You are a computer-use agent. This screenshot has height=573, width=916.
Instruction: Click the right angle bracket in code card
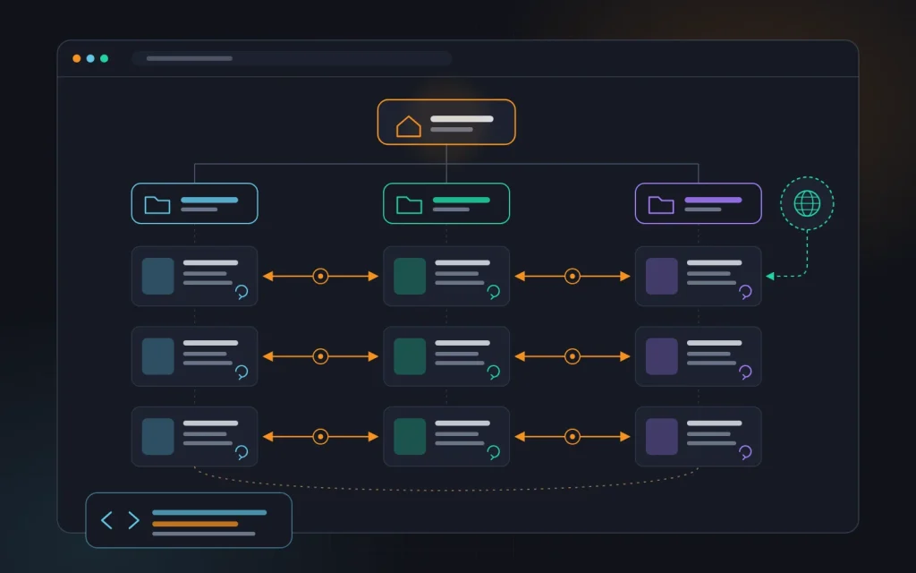[134, 520]
